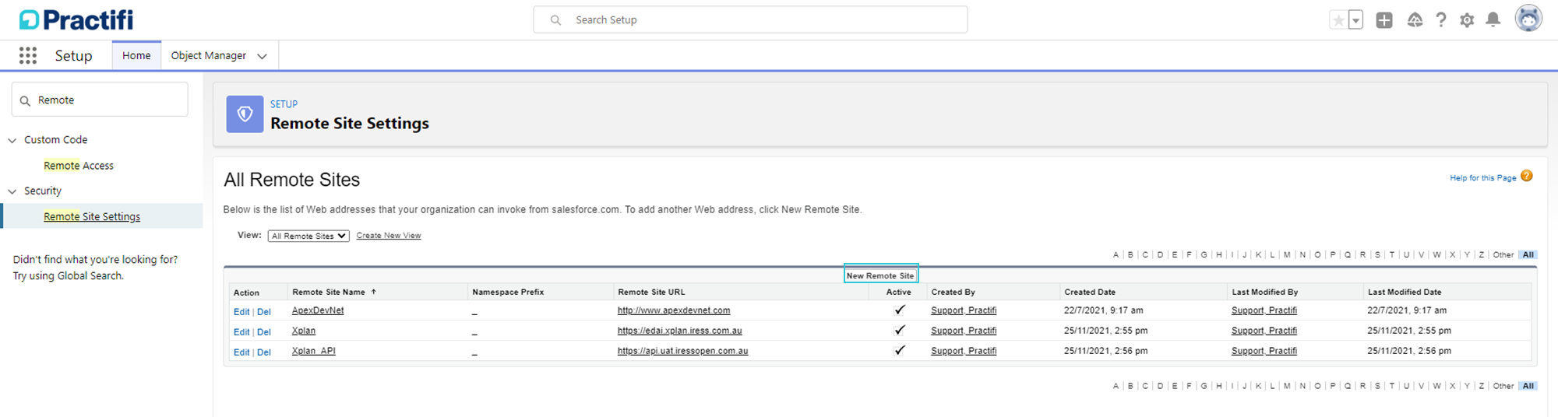Edit the Xplan_API remote site
Screen dimensions: 1558x417
[x=241, y=352]
